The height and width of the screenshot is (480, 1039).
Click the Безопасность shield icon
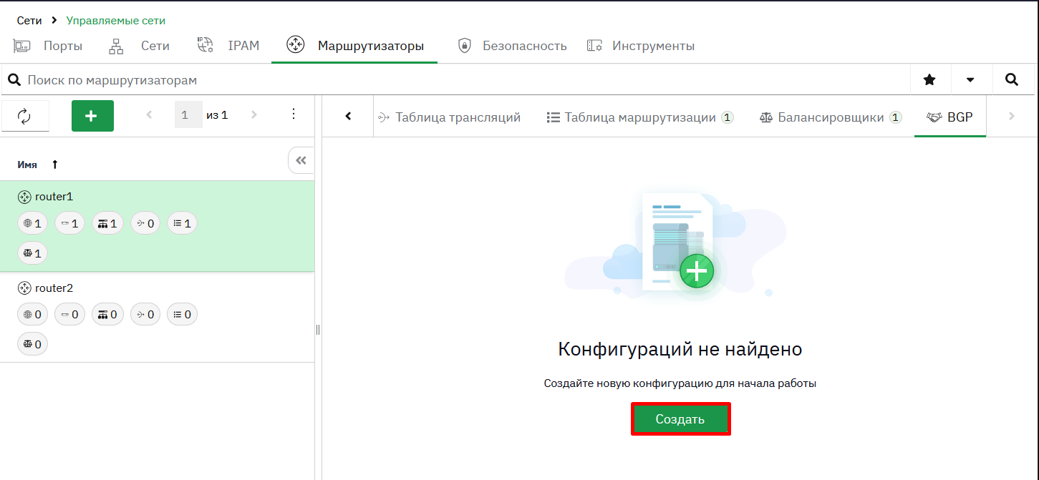coord(465,46)
